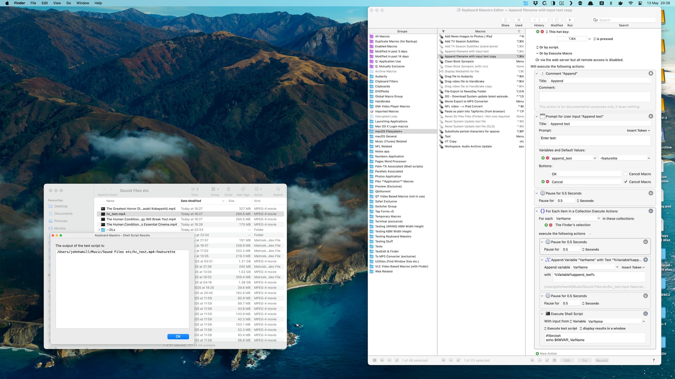Open display results in a window popup

click(603, 328)
